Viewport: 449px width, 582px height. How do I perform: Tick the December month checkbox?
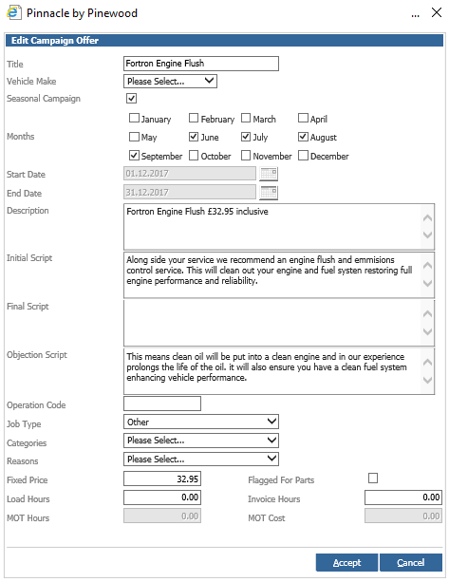click(303, 155)
